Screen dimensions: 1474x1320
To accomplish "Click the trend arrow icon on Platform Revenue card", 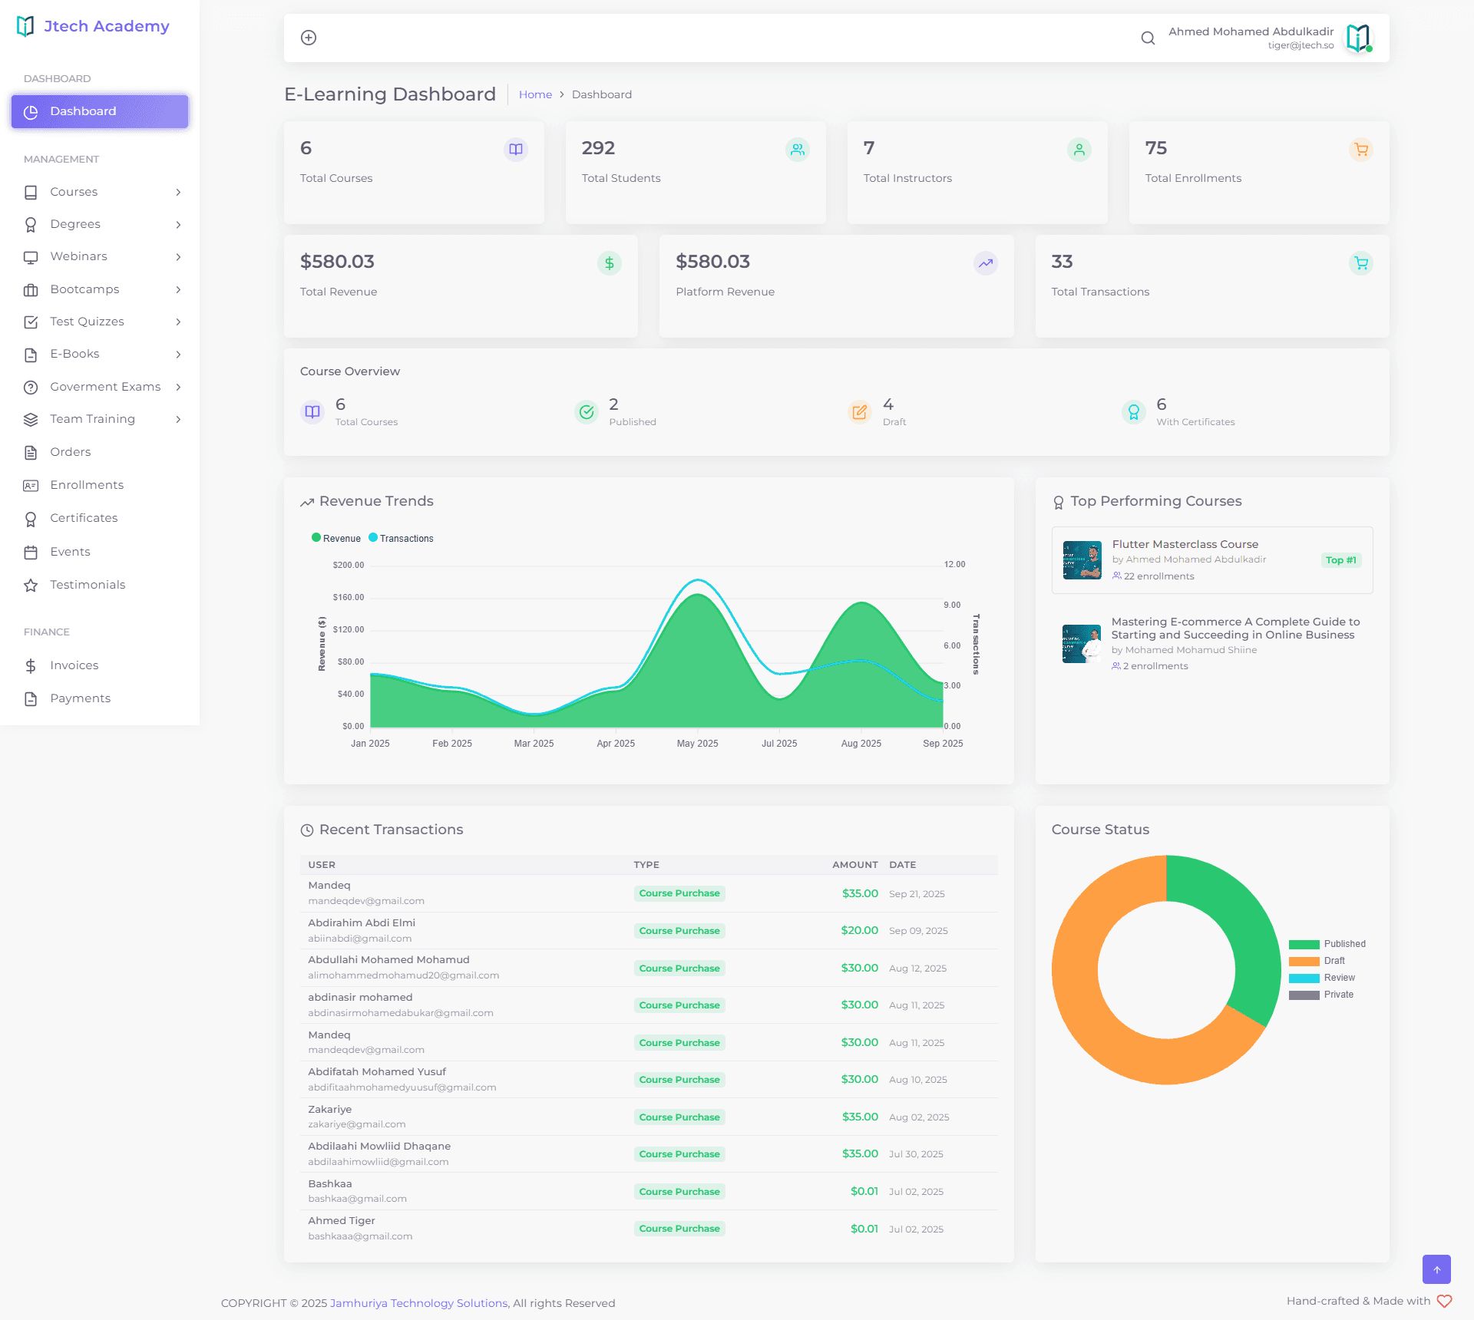I will pos(985,262).
